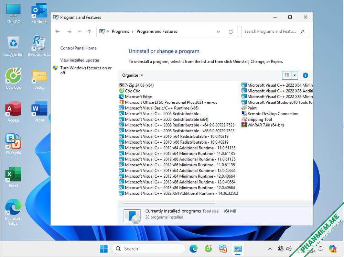Image resolution: width=344 pixels, height=257 pixels.
Task: Click Programs and Features breadcrumb
Action: point(157,32)
